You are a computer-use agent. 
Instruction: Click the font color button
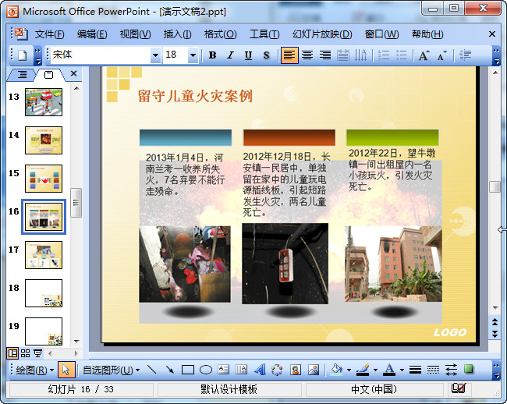pos(389,370)
